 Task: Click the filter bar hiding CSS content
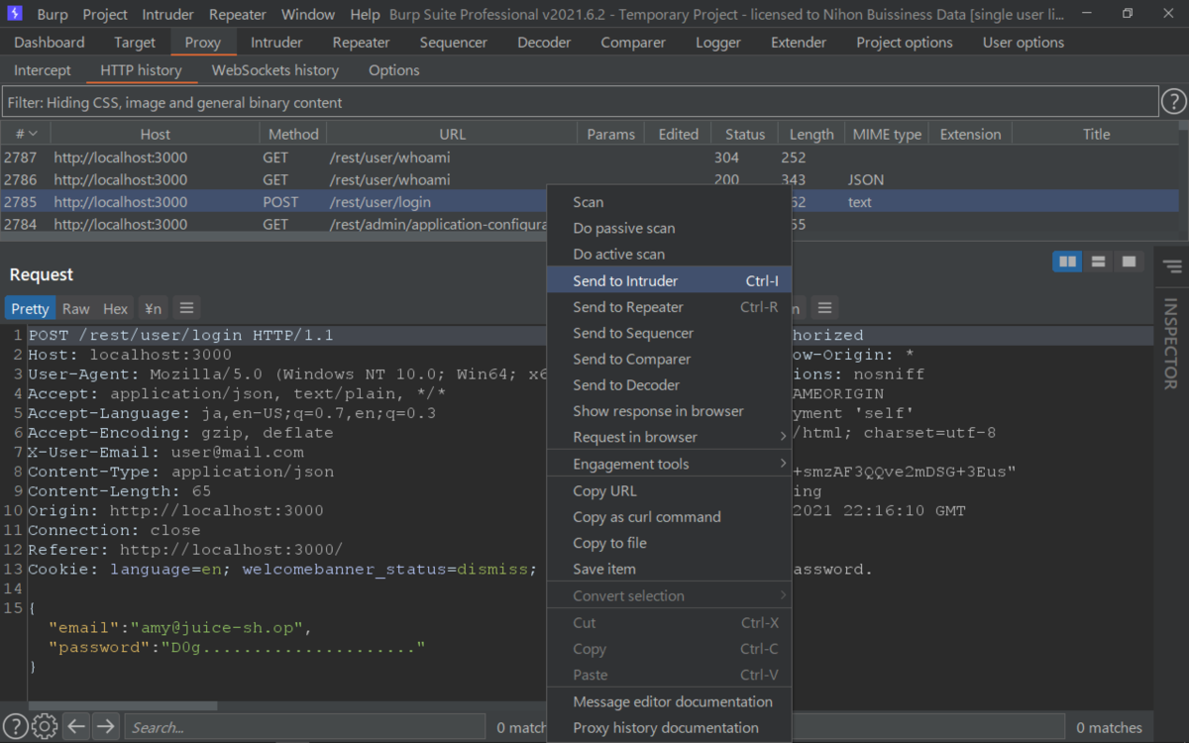[580, 102]
